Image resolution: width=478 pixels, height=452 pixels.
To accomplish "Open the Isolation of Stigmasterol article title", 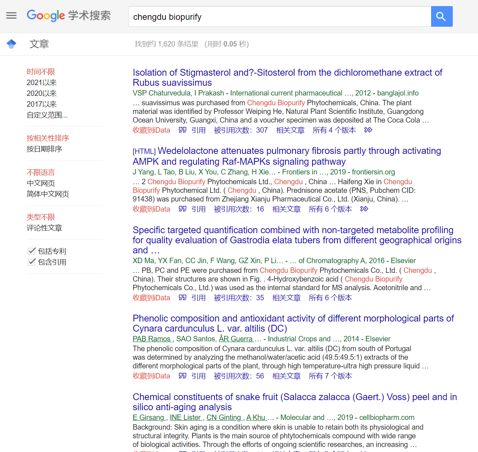I will [x=287, y=77].
